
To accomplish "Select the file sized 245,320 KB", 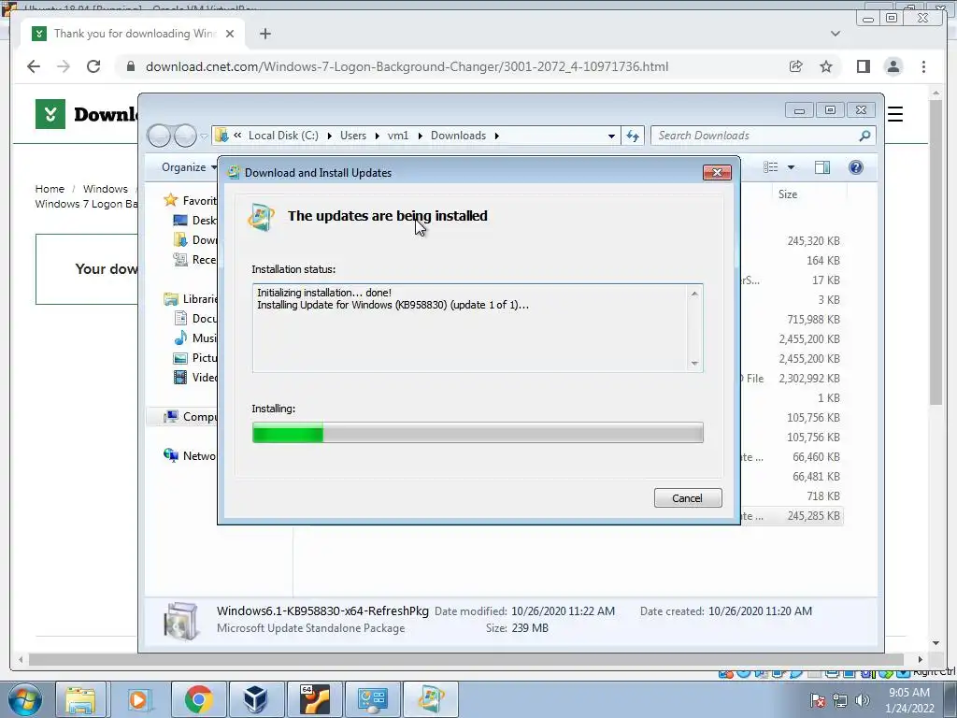I will (x=813, y=240).
